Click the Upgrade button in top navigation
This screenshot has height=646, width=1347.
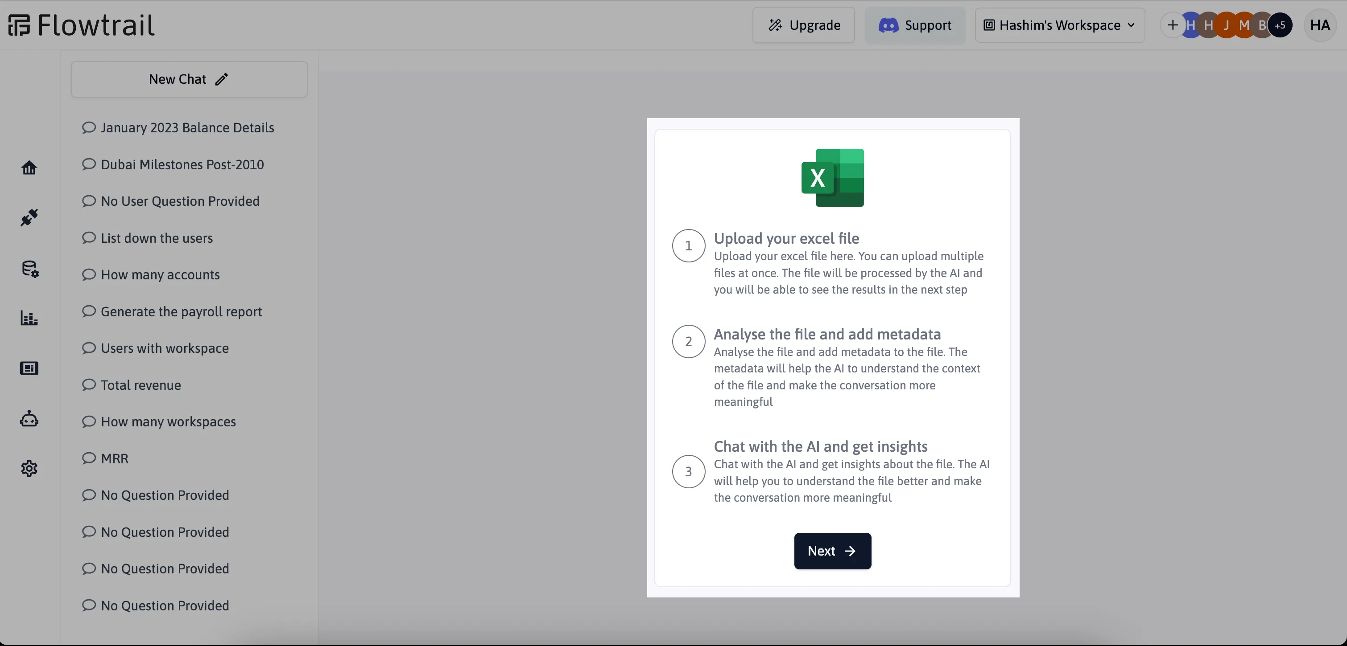pyautogui.click(x=803, y=25)
